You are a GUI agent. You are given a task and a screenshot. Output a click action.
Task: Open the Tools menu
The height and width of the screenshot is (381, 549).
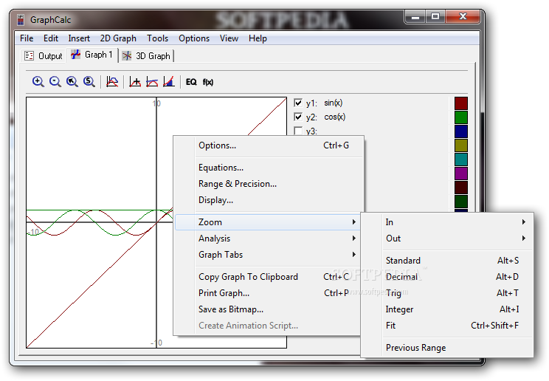pyautogui.click(x=158, y=38)
